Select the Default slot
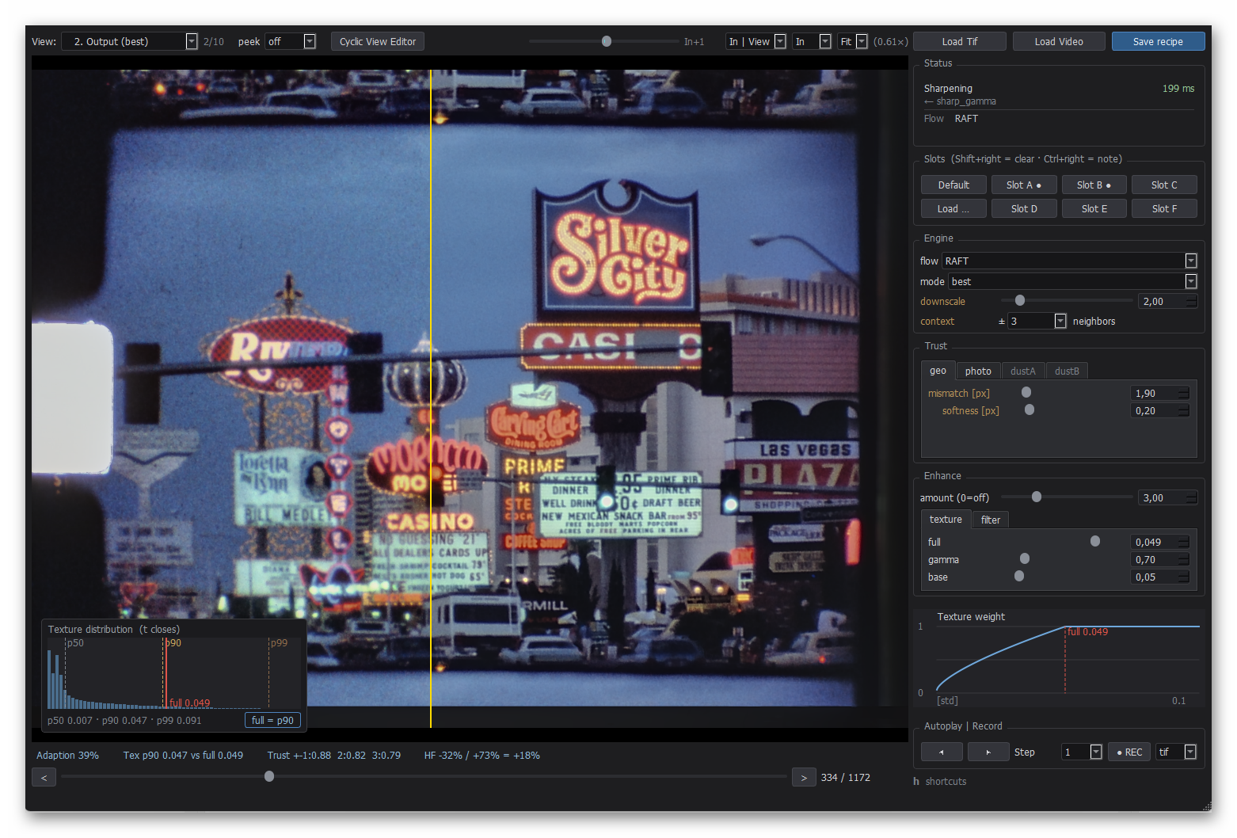The height and width of the screenshot is (838, 1237). click(x=953, y=185)
